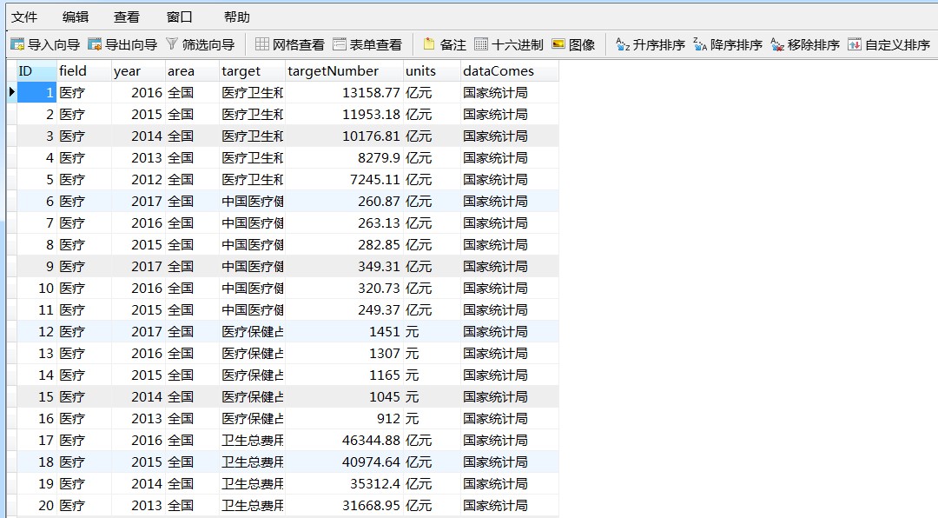Click the targetNumber cell 1307
This screenshot has width=938, height=518.
pyautogui.click(x=345, y=354)
